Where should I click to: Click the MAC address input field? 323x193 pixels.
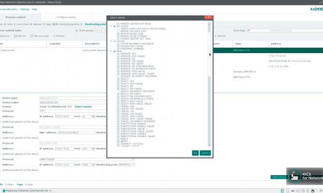coord(77,133)
